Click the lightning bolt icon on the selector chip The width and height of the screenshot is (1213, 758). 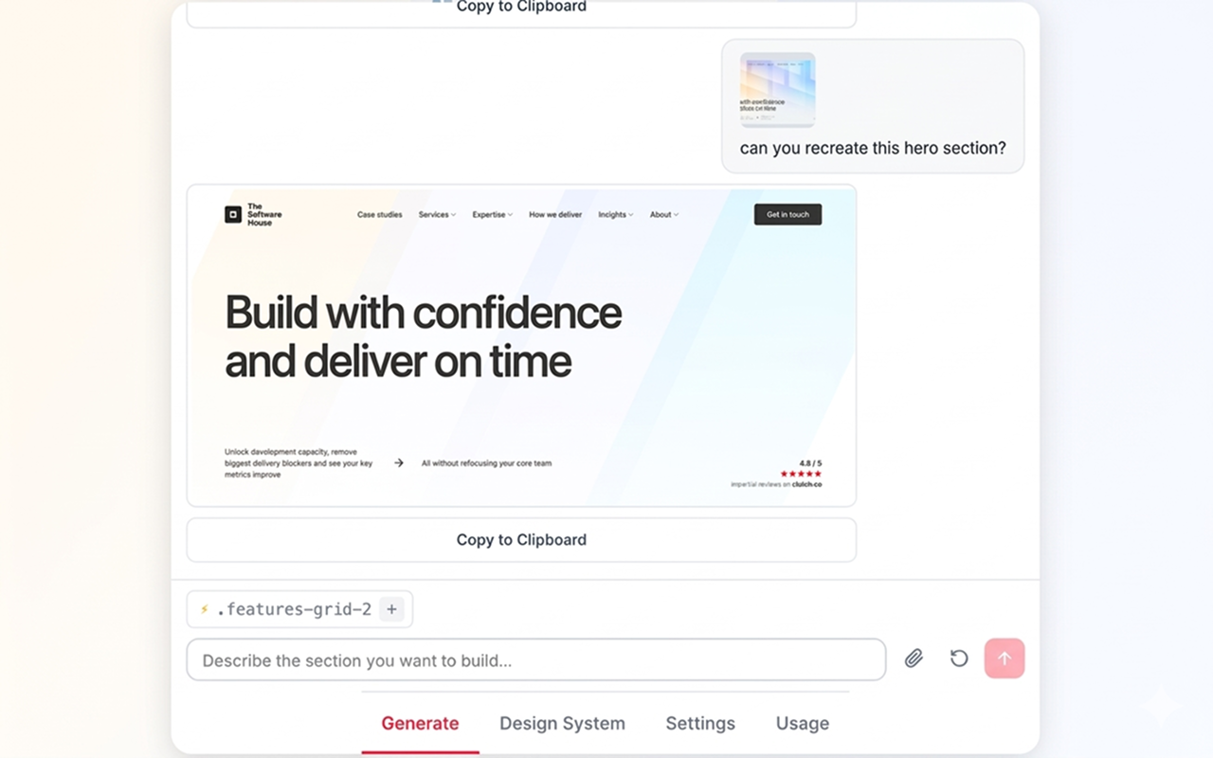click(x=204, y=609)
